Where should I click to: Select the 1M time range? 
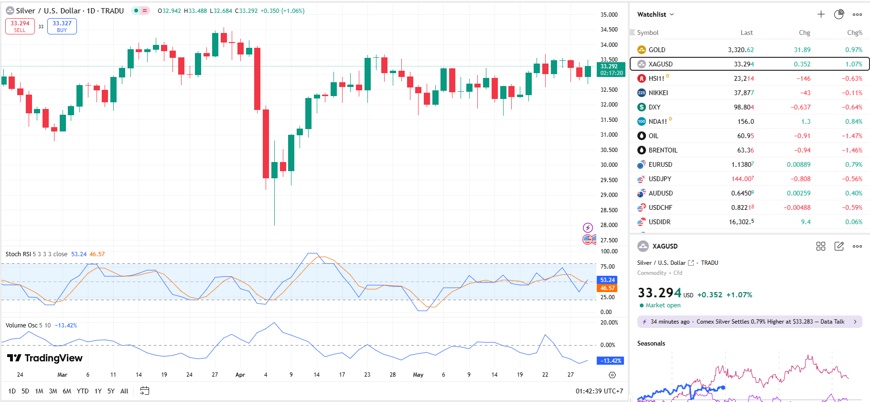point(39,391)
